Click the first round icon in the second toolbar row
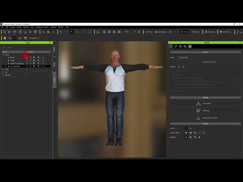 coord(5,38)
